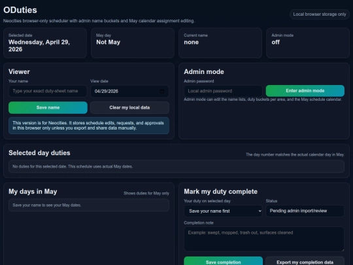Click the Admin mode off status card
Screen dimensions: 353x265
coord(308,43)
